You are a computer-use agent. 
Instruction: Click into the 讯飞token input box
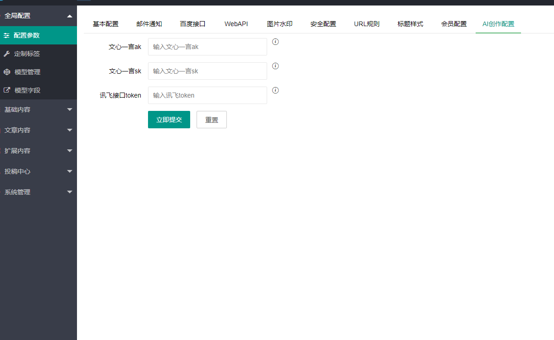pyautogui.click(x=207, y=95)
